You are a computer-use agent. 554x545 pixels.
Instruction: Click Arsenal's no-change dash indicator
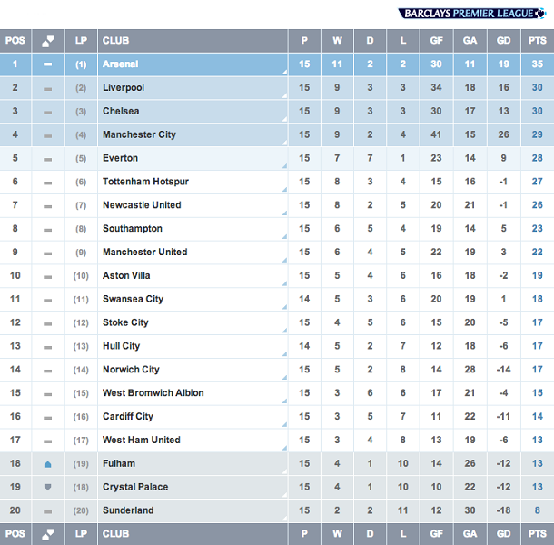click(x=48, y=64)
